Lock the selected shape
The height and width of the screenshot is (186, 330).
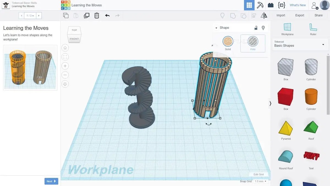tap(255, 28)
